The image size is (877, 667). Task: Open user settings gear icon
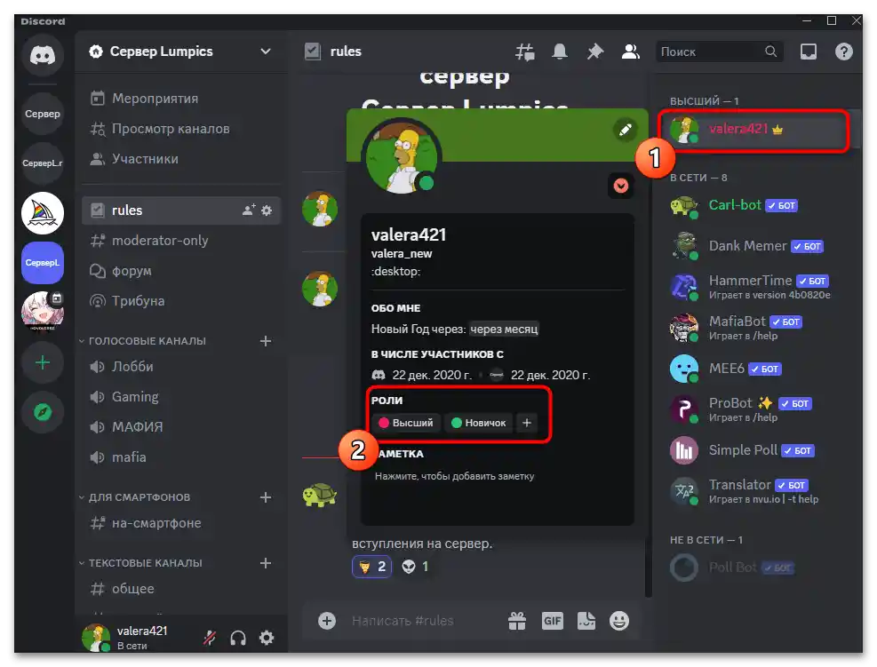click(267, 638)
